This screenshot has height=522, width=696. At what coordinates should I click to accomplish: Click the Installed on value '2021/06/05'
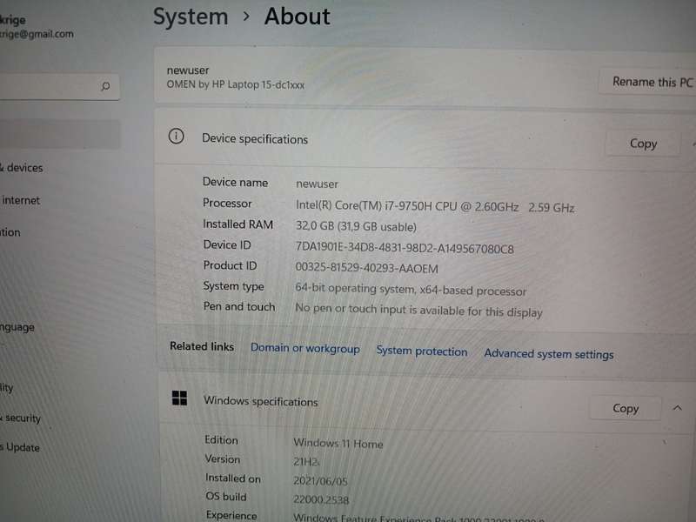[320, 481]
